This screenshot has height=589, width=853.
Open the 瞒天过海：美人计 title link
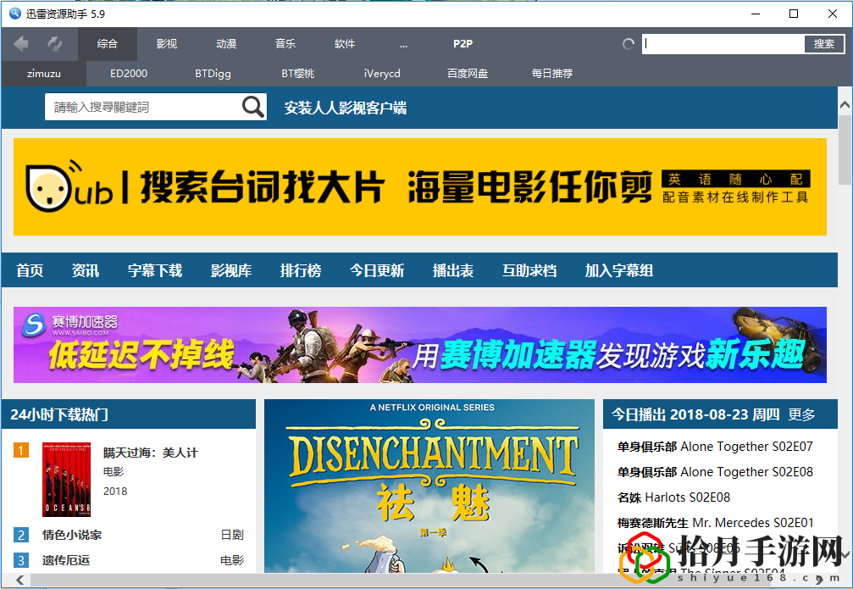point(151,453)
